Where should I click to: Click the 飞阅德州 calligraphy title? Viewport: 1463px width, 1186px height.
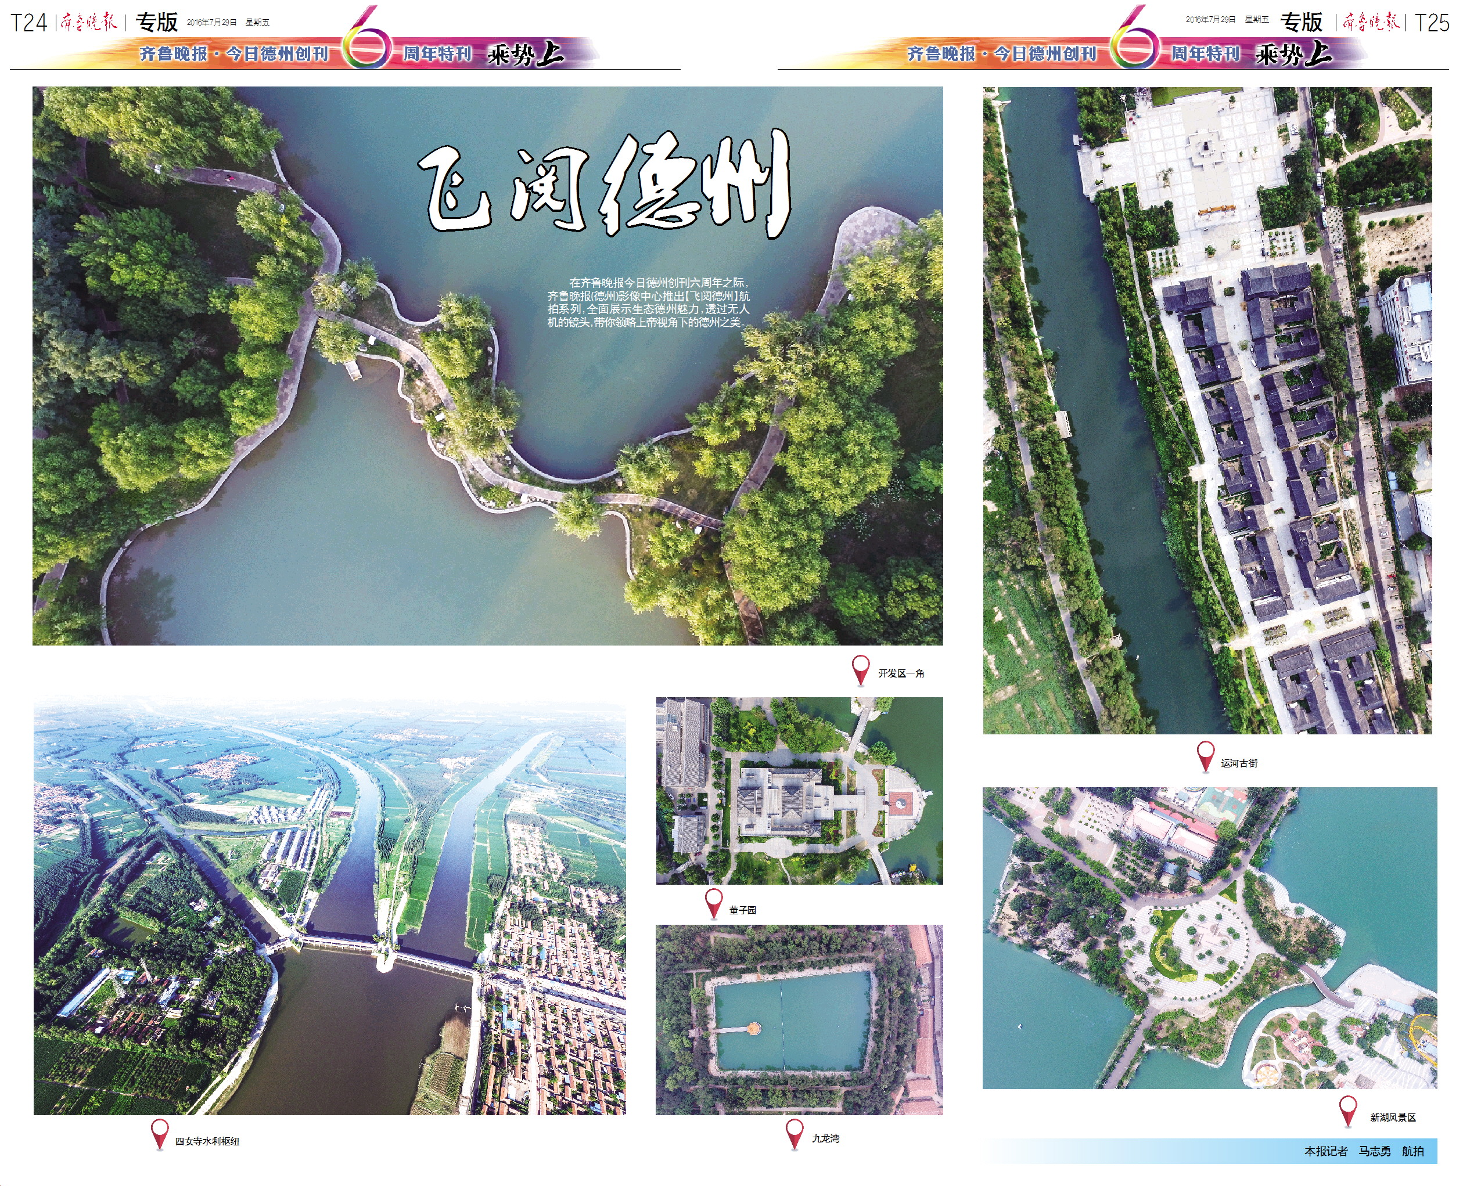point(604,183)
